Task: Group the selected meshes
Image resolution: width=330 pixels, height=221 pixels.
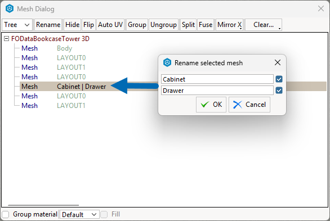Action: click(x=137, y=25)
